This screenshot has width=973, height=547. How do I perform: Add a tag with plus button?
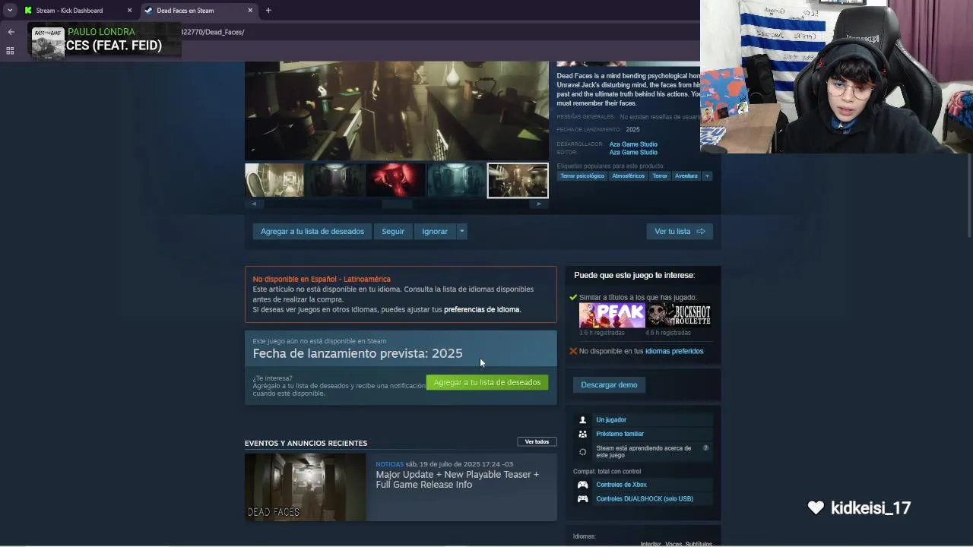(x=707, y=176)
